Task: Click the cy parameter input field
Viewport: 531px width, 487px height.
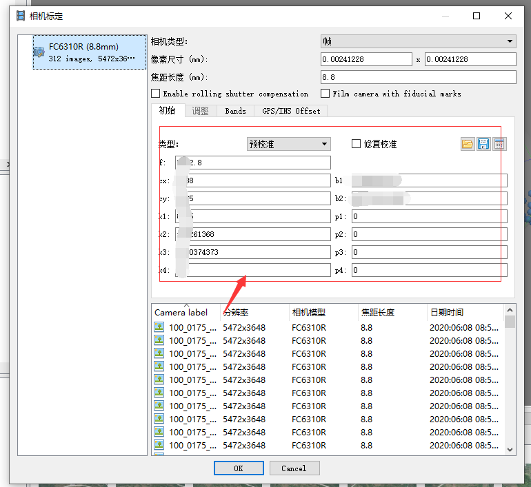Action: 252,198
